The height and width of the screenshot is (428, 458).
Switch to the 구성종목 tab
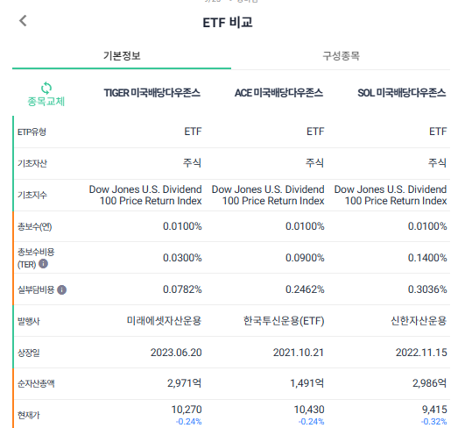tap(341, 55)
